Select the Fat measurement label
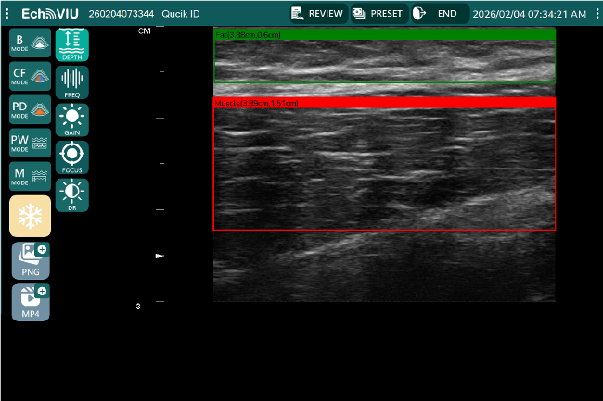Image resolution: width=603 pixels, height=401 pixels. tap(248, 35)
